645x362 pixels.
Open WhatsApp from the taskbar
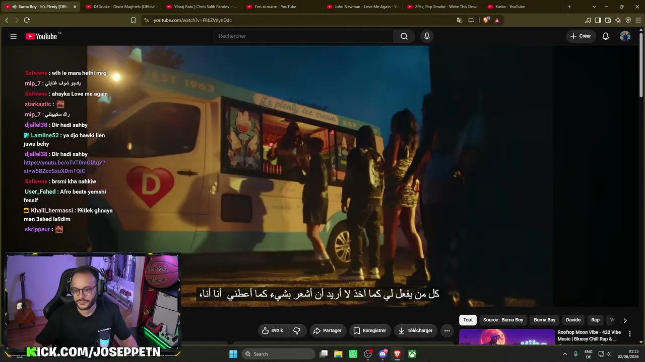click(x=353, y=354)
